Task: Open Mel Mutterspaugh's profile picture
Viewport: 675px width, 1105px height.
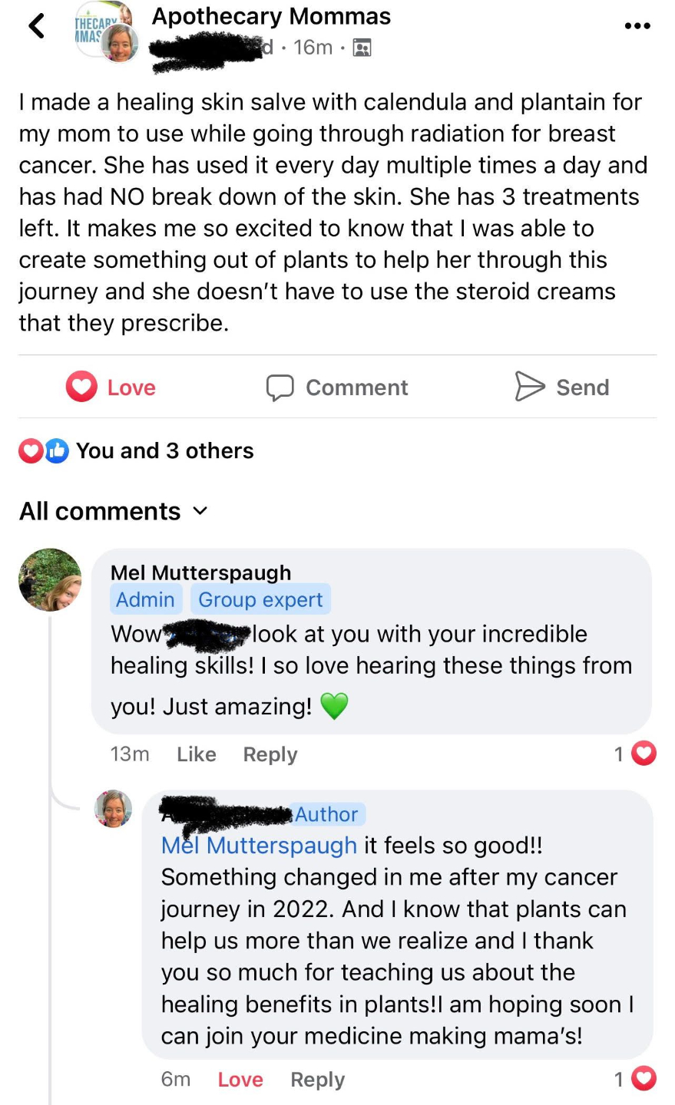Action: (50, 579)
